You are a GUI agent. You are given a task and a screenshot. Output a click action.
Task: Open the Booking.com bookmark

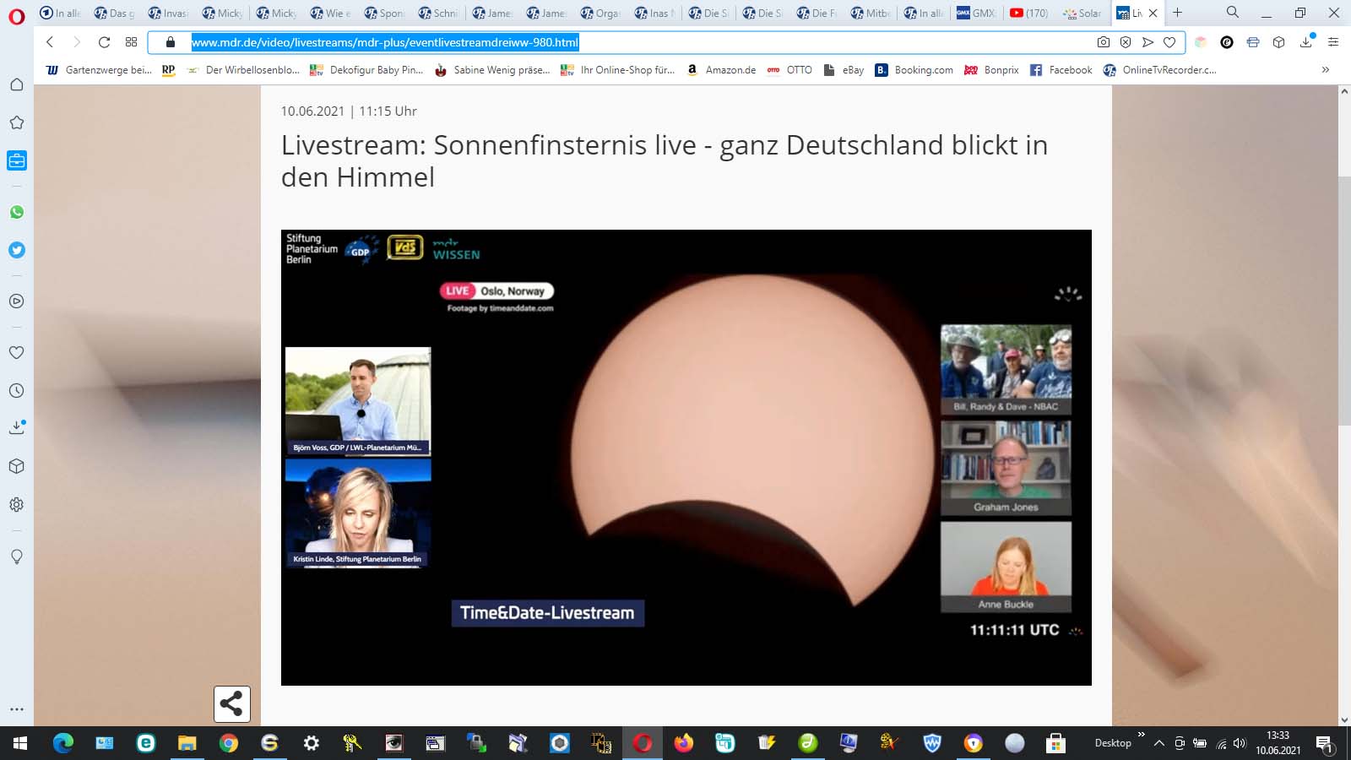coord(914,70)
